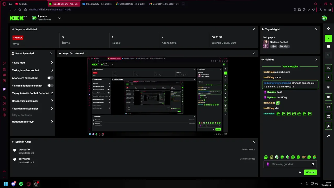Open info icon in right widget bar
Image resolution: width=334 pixels, height=188 pixels.
pyautogui.click(x=328, y=29)
